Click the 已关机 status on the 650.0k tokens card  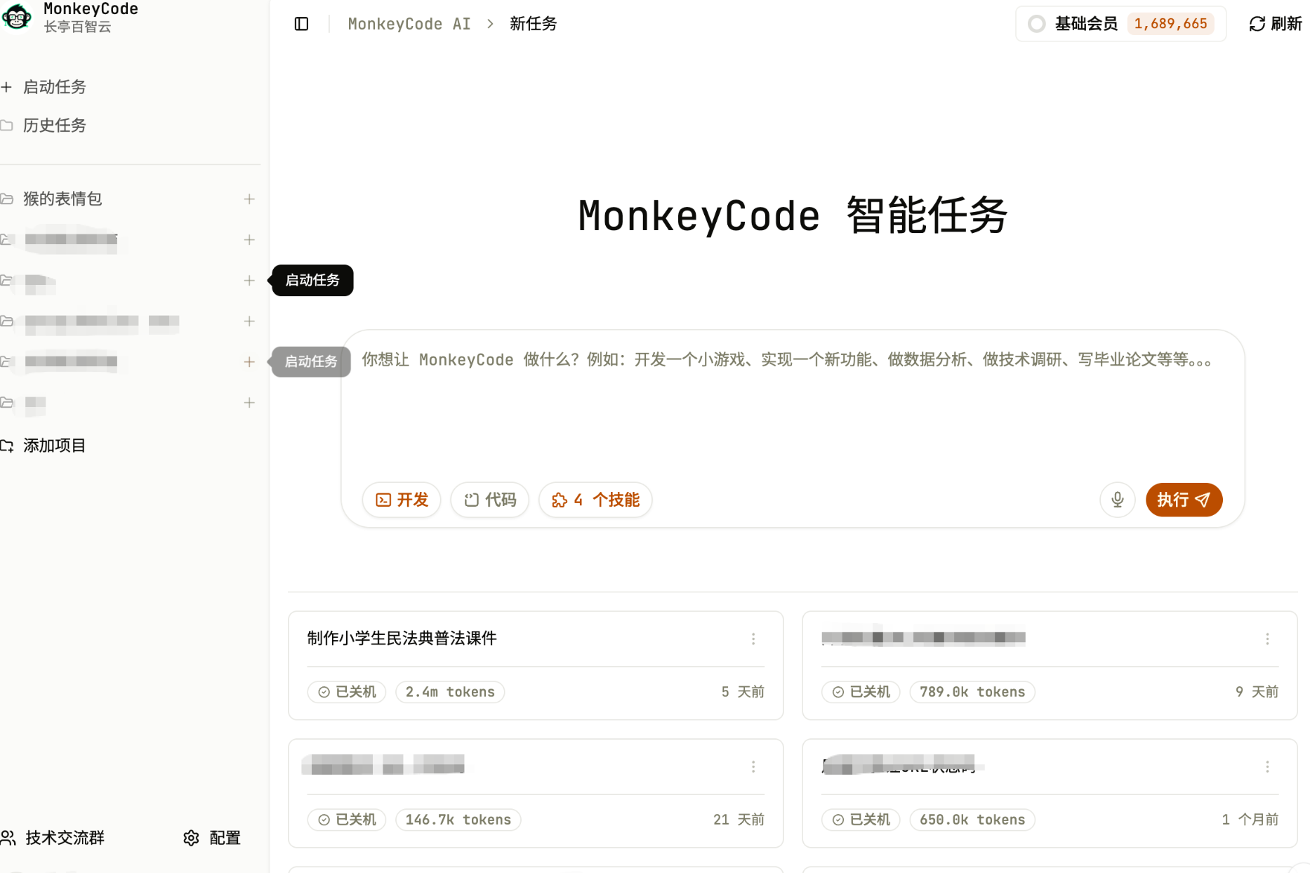(861, 820)
